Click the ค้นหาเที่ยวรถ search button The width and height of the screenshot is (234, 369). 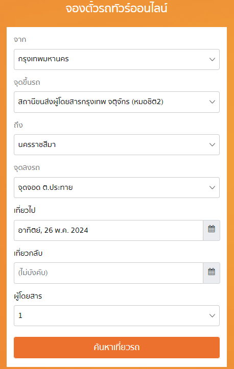click(116, 348)
